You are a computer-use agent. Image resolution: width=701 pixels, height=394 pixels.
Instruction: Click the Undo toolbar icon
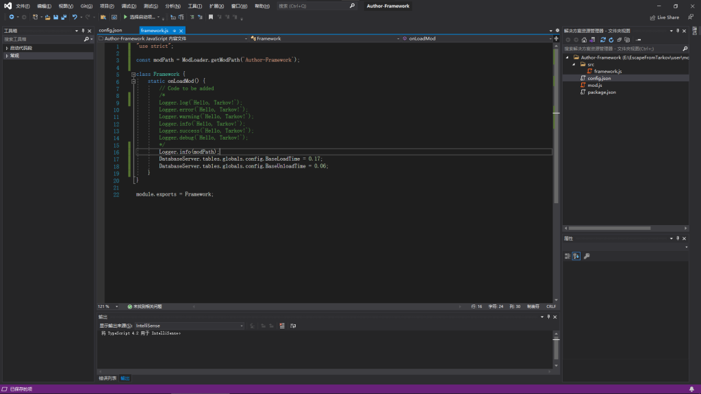(75, 17)
